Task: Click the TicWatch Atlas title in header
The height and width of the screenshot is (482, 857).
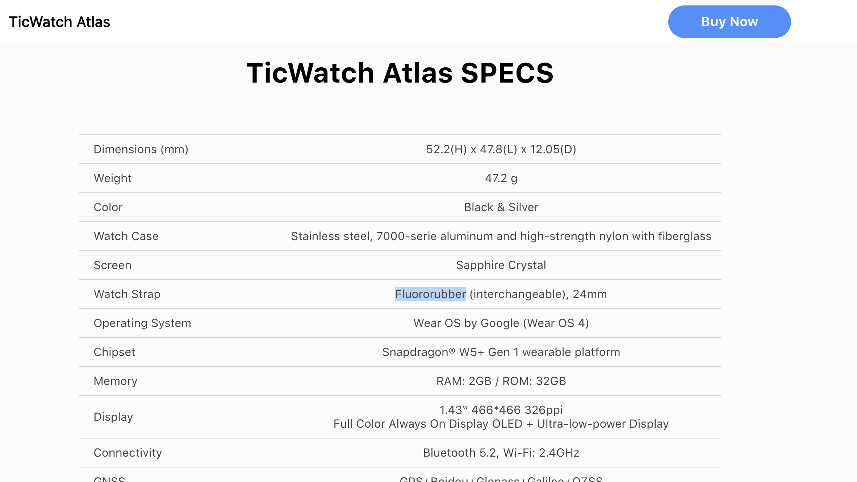Action: click(59, 22)
